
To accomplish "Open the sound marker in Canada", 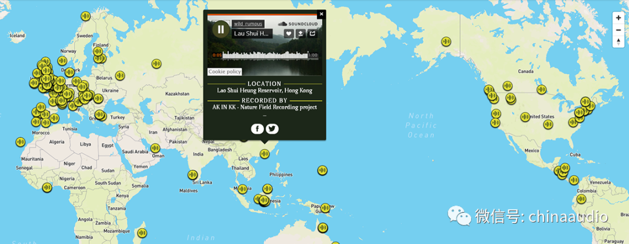I will coord(542,90).
